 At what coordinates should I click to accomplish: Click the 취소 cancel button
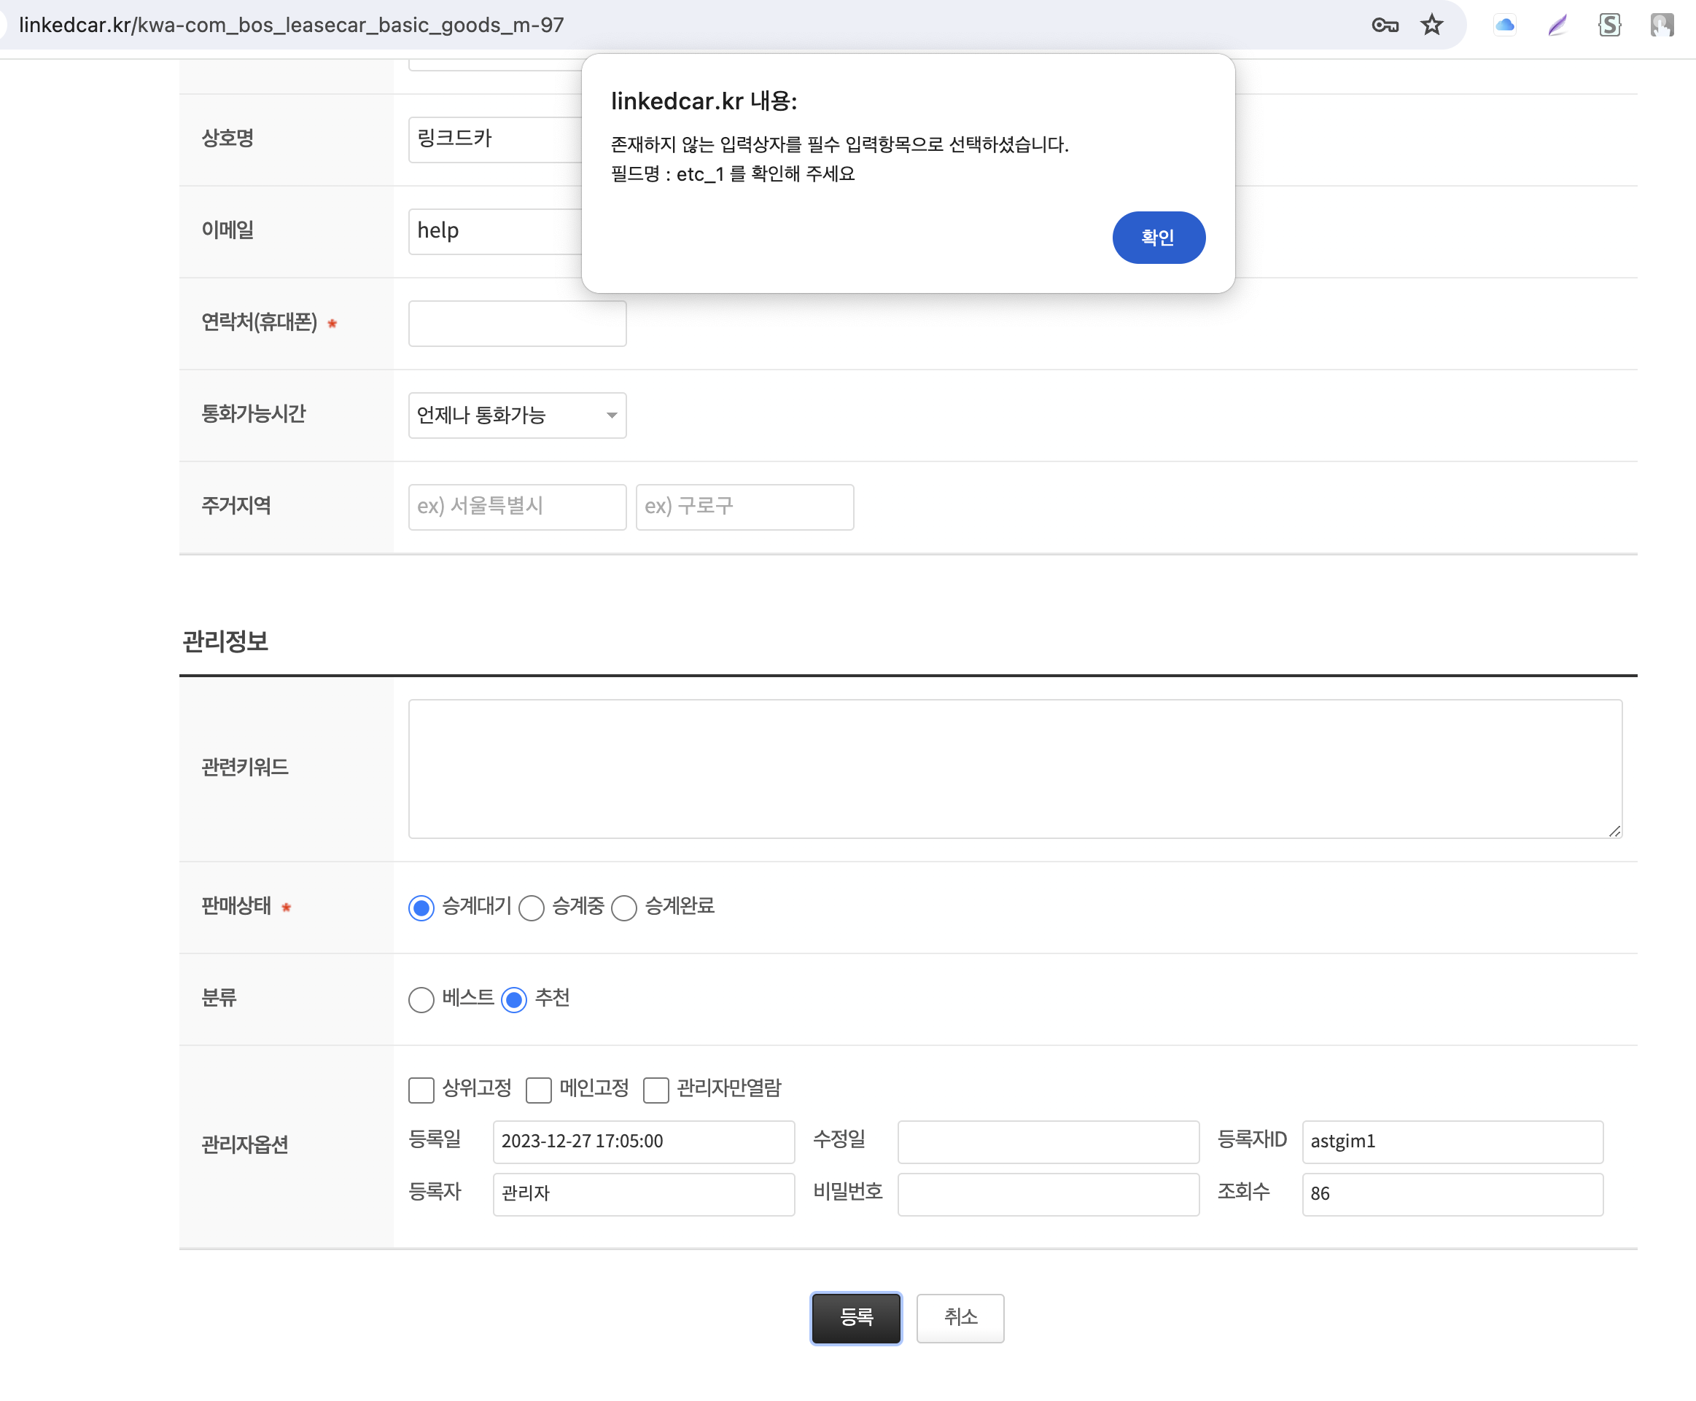click(x=960, y=1318)
